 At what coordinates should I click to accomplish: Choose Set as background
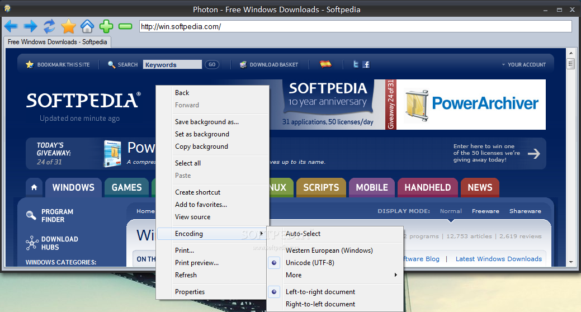pos(212,134)
